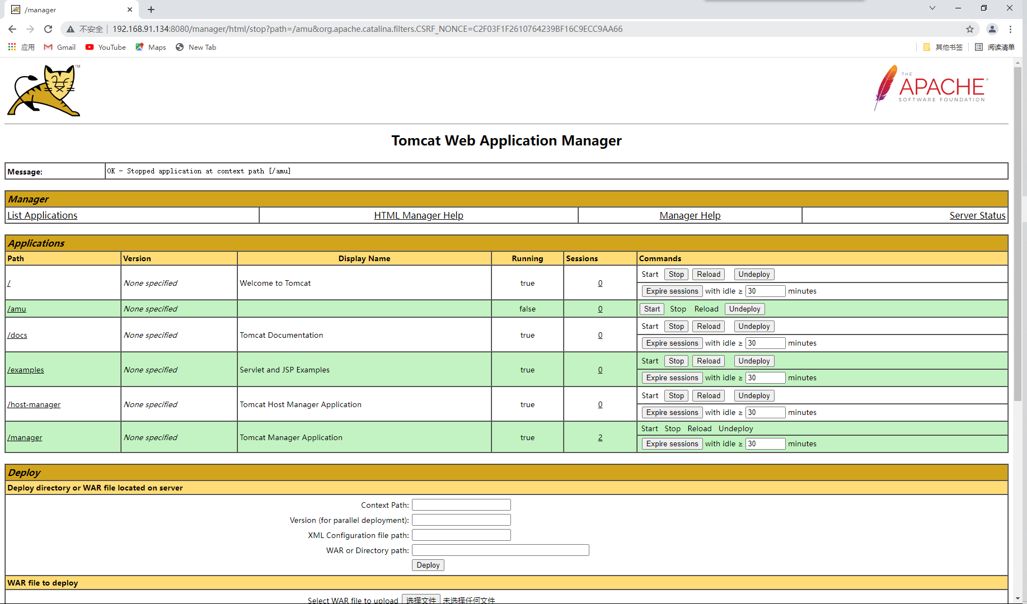Click idle minutes field for root app
This screenshot has width=1027, height=604.
click(765, 291)
